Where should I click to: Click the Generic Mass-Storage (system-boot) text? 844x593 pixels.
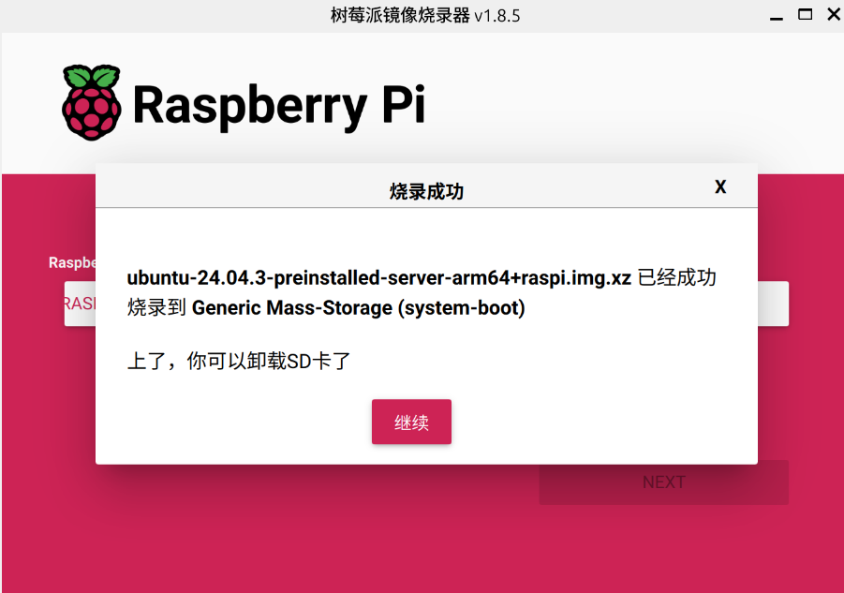point(359,308)
